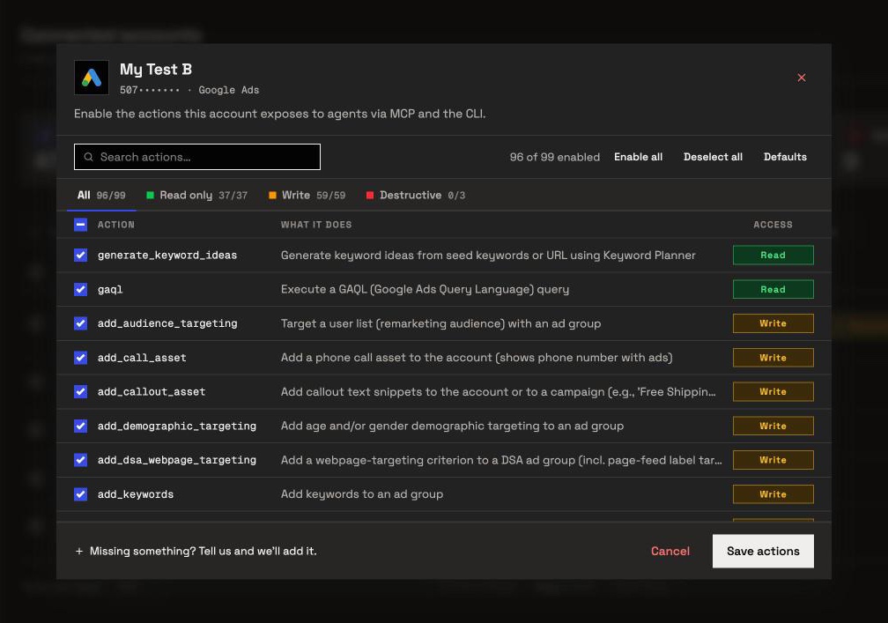Select the add_callout_asset action name
This screenshot has height=623, width=888.
click(x=152, y=392)
